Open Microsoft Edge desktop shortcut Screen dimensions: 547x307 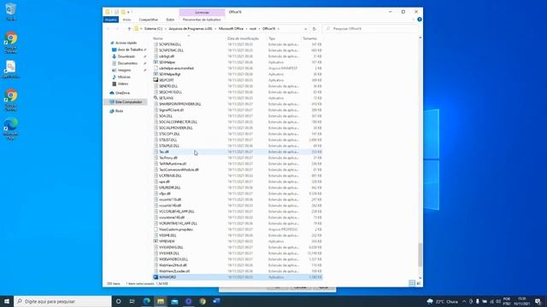(11, 129)
